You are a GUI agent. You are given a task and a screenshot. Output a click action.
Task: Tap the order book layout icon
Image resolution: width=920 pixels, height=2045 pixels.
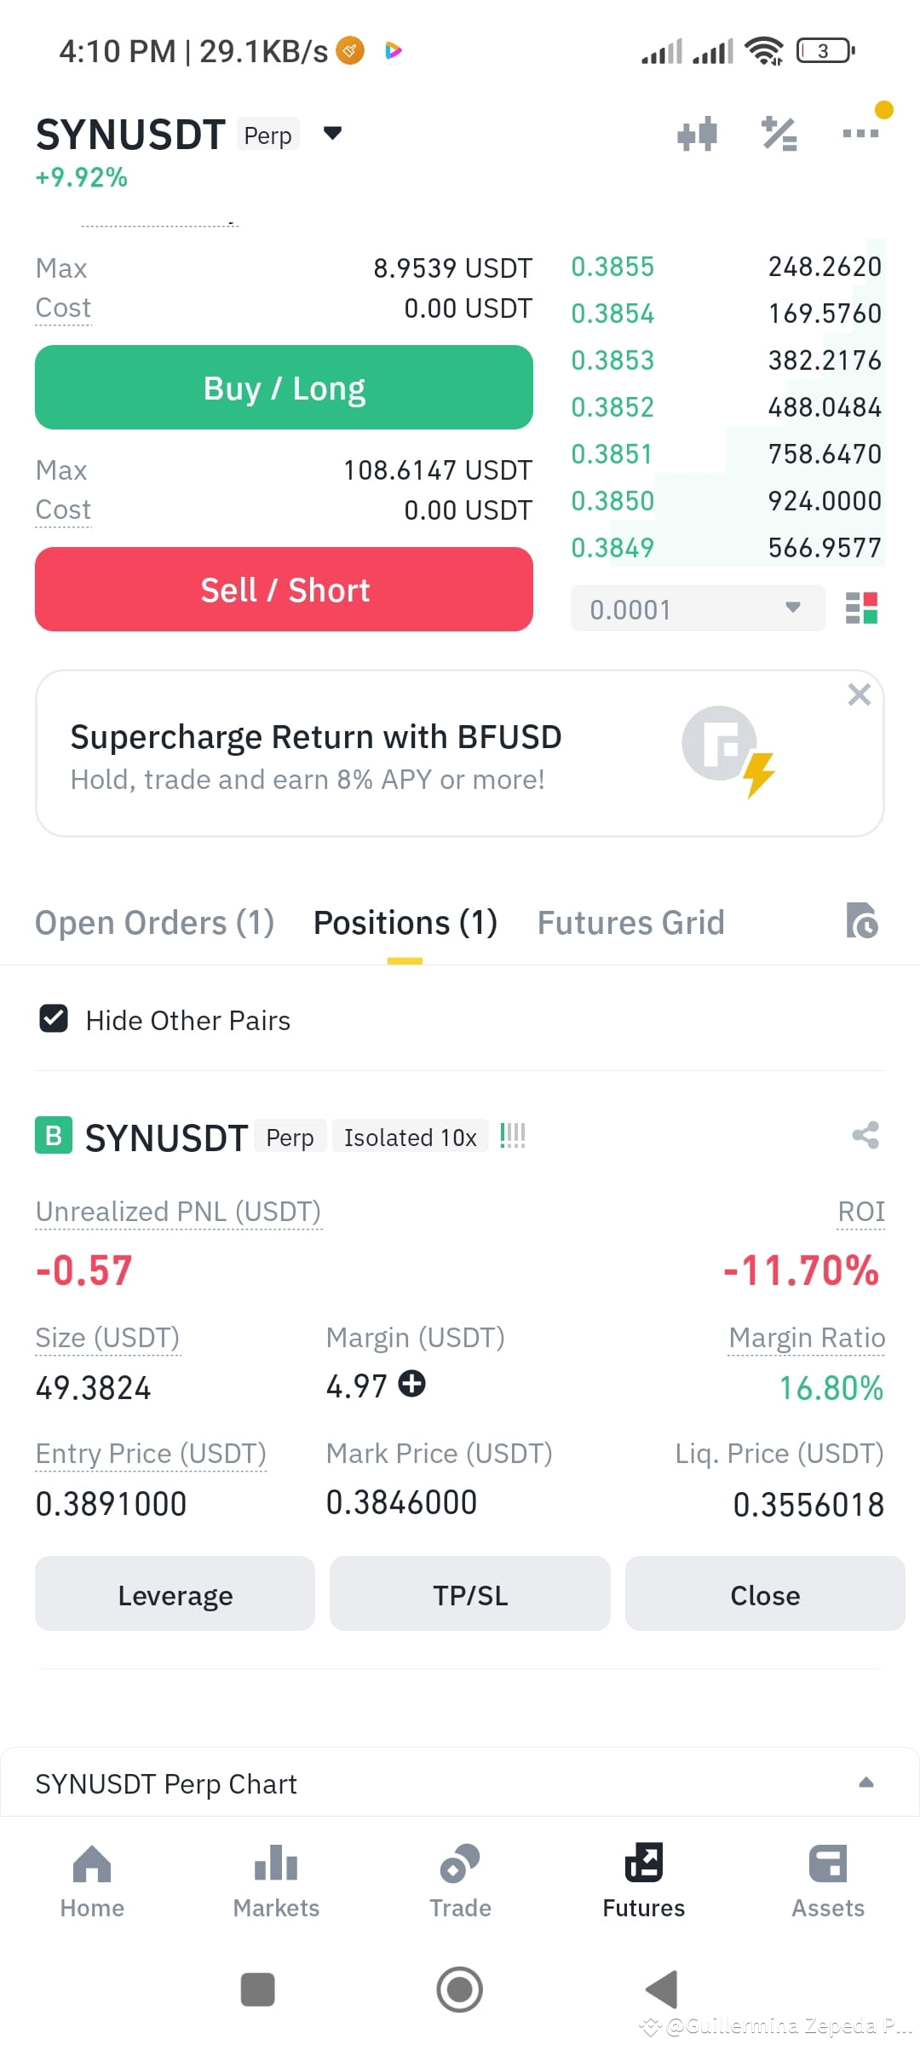coord(861,608)
